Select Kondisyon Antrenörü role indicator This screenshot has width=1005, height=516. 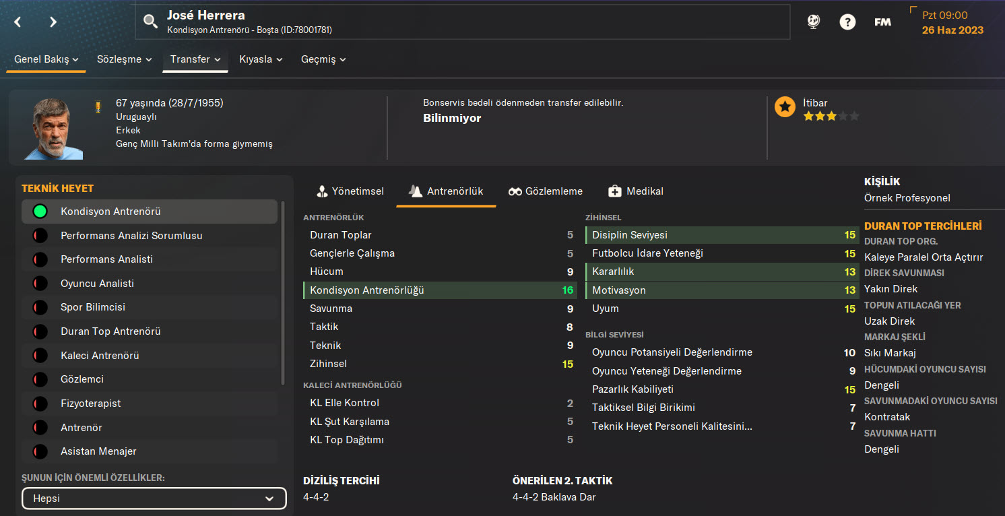click(x=40, y=212)
